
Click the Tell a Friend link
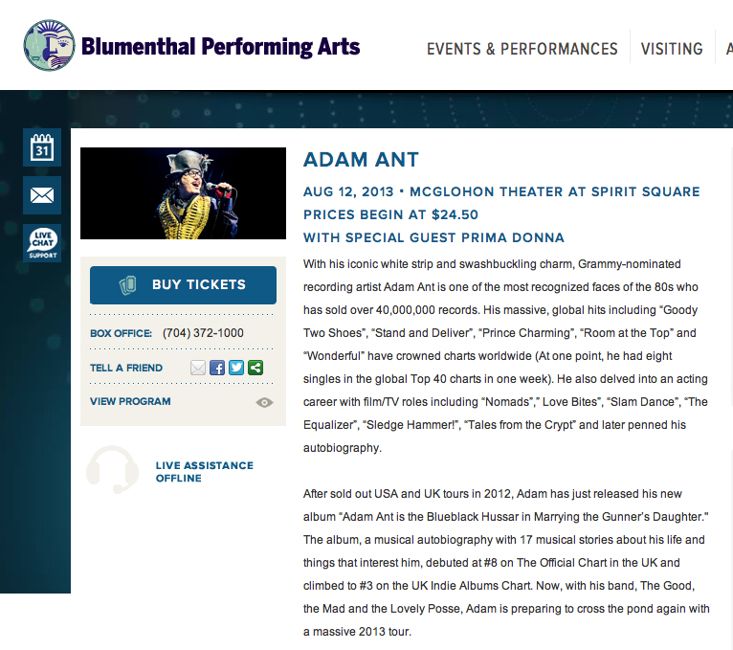[126, 368]
